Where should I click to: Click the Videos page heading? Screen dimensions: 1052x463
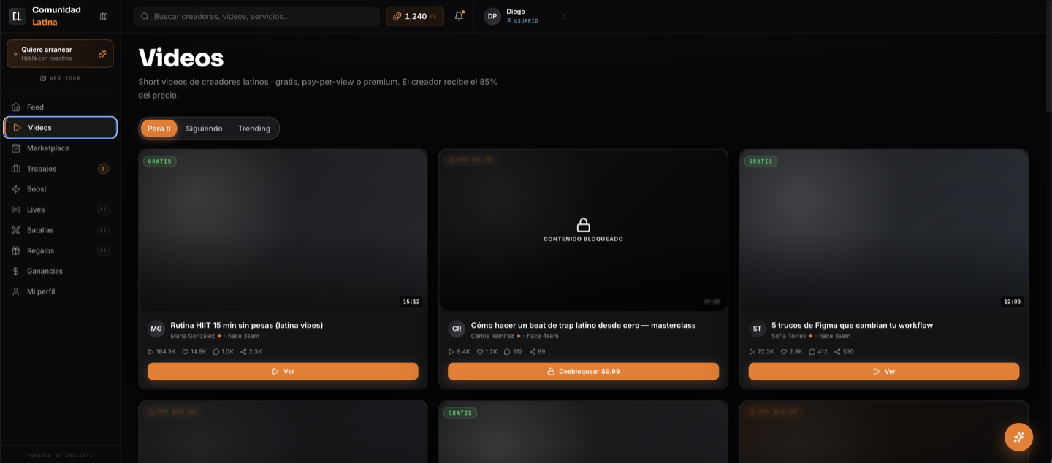coord(180,58)
